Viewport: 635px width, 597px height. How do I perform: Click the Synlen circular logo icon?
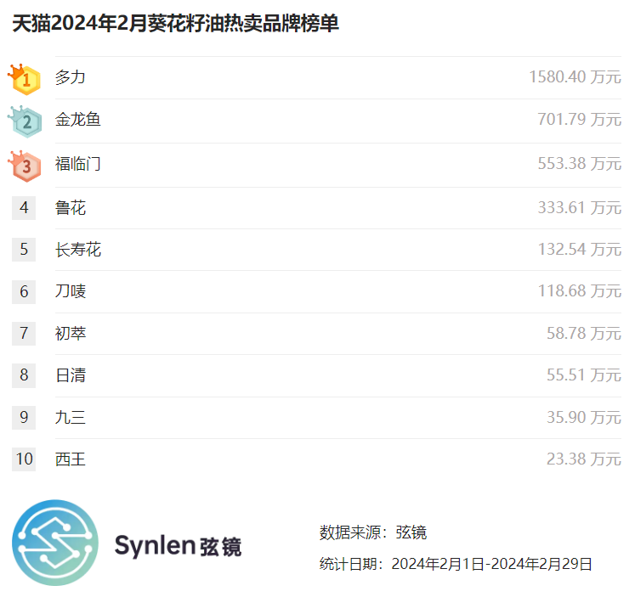pyautogui.click(x=55, y=543)
